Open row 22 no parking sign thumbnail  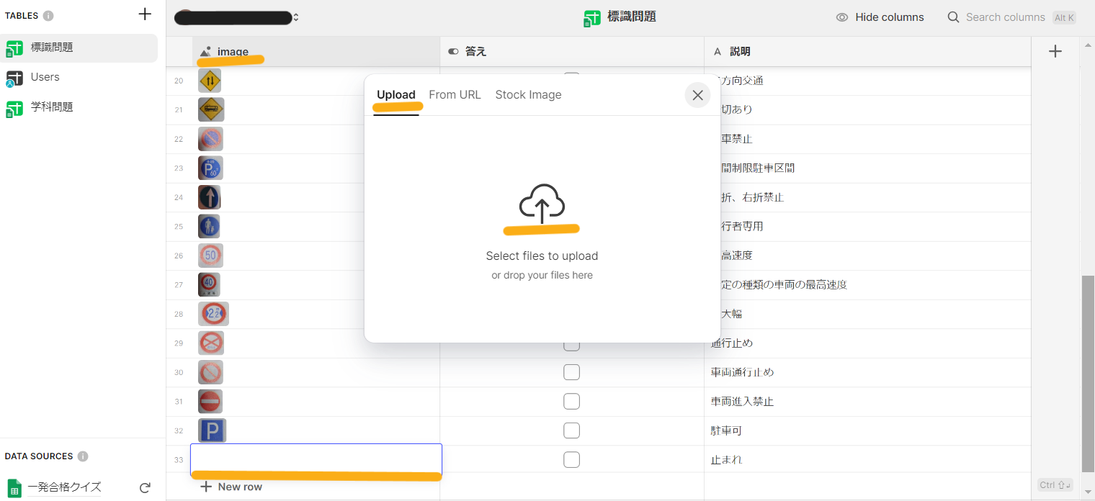tap(210, 138)
